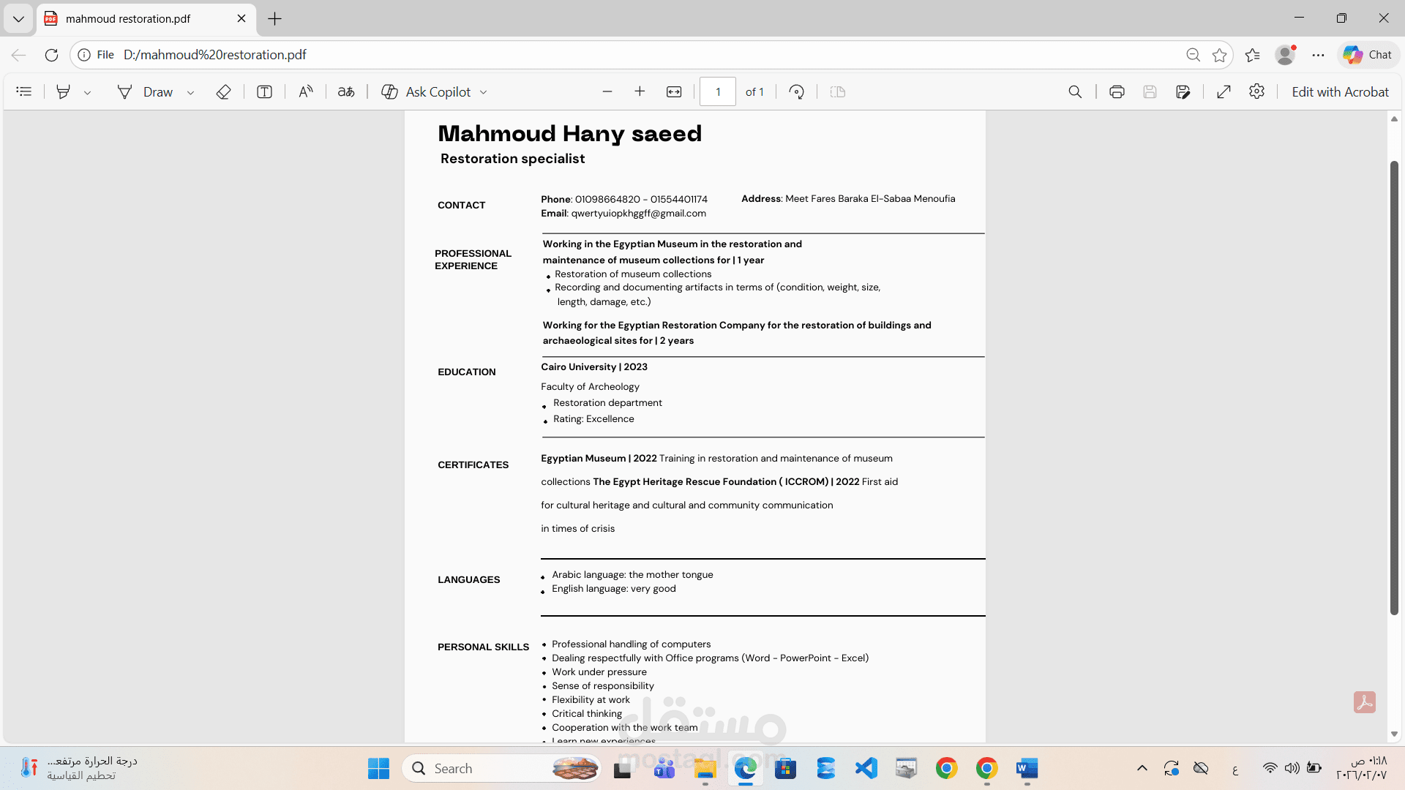Image resolution: width=1405 pixels, height=790 pixels.
Task: Add this page to favorites
Action: point(1219,55)
